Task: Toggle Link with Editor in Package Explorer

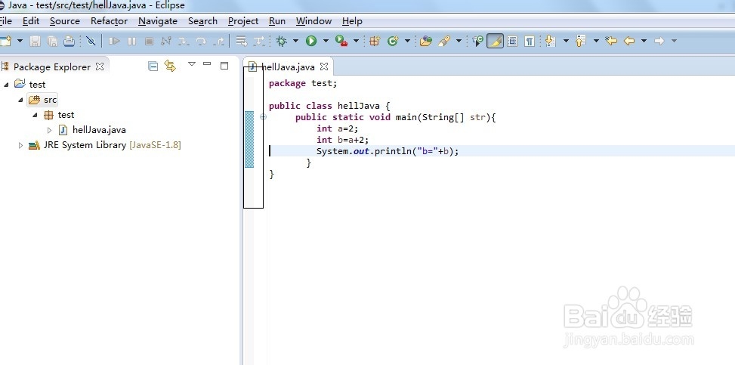Action: point(170,67)
